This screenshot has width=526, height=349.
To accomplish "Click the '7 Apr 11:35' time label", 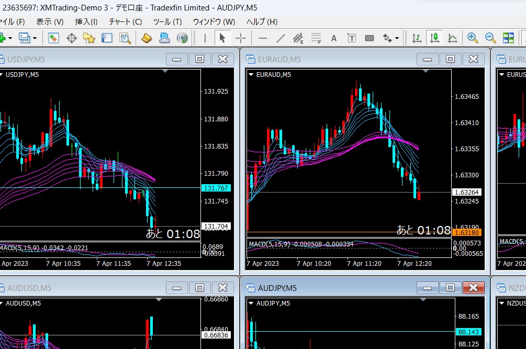I will point(114,264).
